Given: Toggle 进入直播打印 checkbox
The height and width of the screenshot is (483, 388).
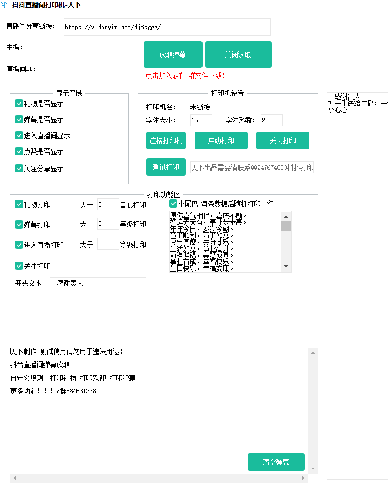Looking at the screenshot, I should [19, 245].
